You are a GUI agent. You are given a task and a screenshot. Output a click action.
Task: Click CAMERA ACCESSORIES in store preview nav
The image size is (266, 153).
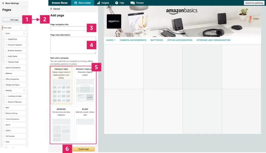(x=133, y=40)
